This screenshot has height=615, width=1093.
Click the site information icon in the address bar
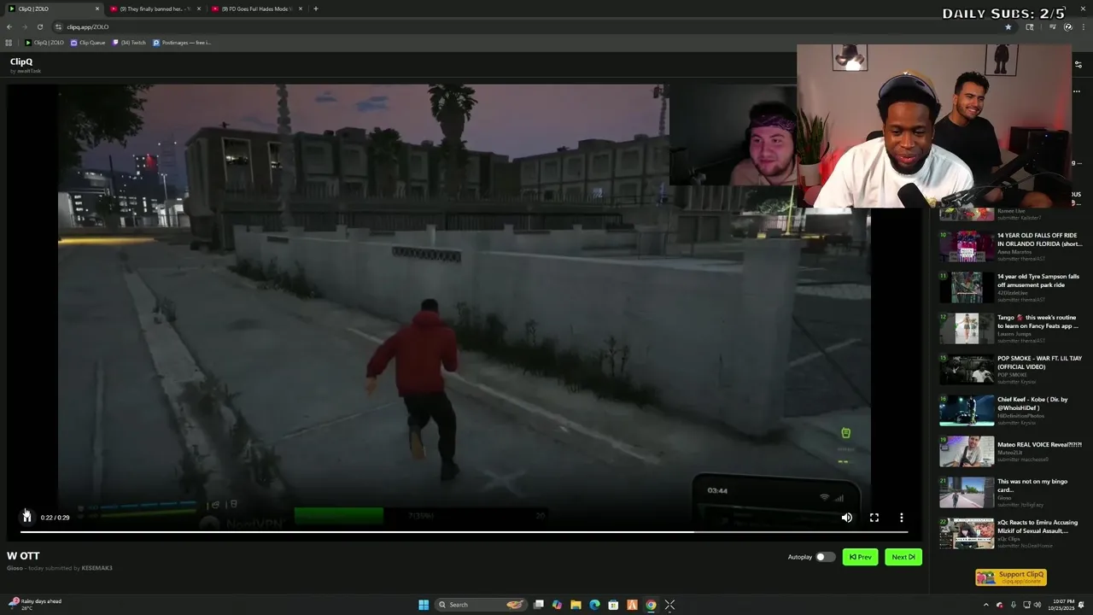[x=58, y=26]
